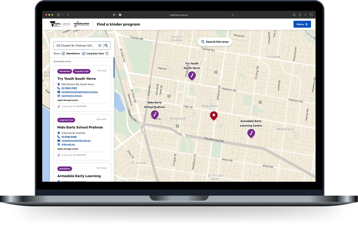Open Armadale Early Learning card title

tap(79, 176)
